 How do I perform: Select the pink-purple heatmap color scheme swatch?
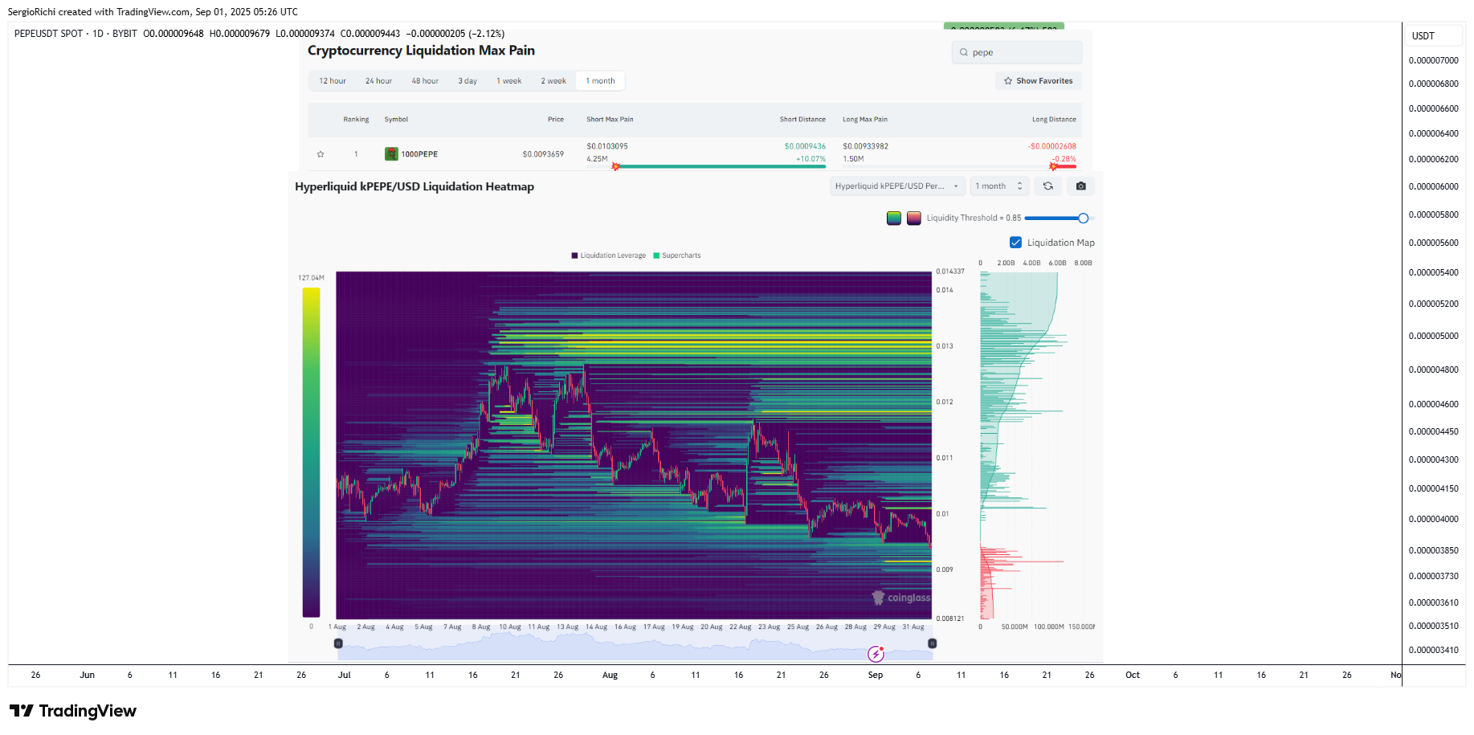point(913,218)
